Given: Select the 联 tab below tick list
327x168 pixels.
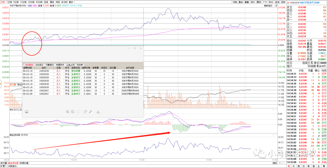Looking at the screenshot, I should pos(309,166).
